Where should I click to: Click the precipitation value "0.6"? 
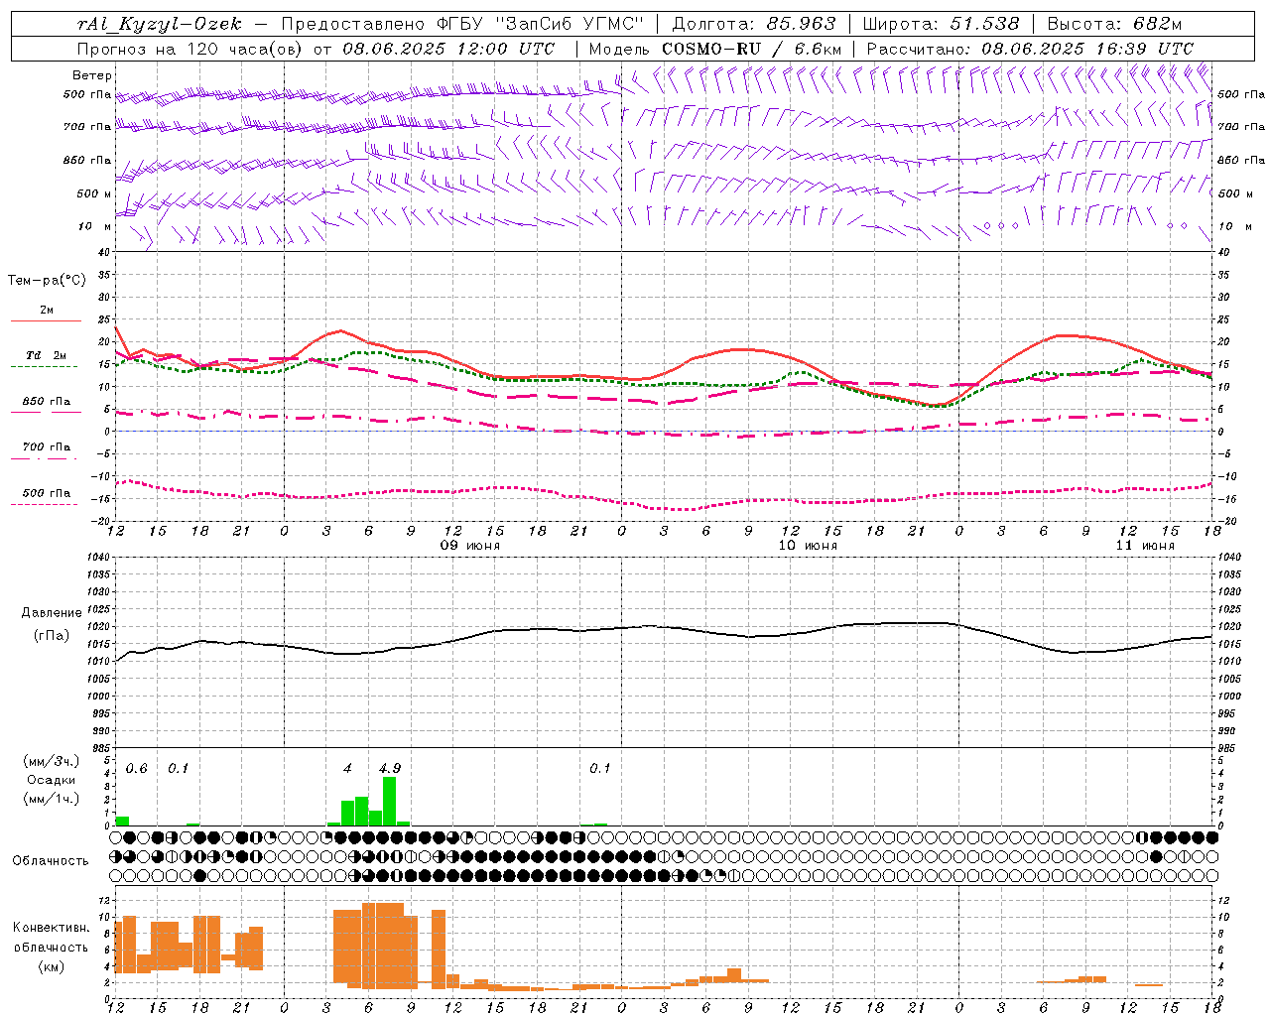136,768
